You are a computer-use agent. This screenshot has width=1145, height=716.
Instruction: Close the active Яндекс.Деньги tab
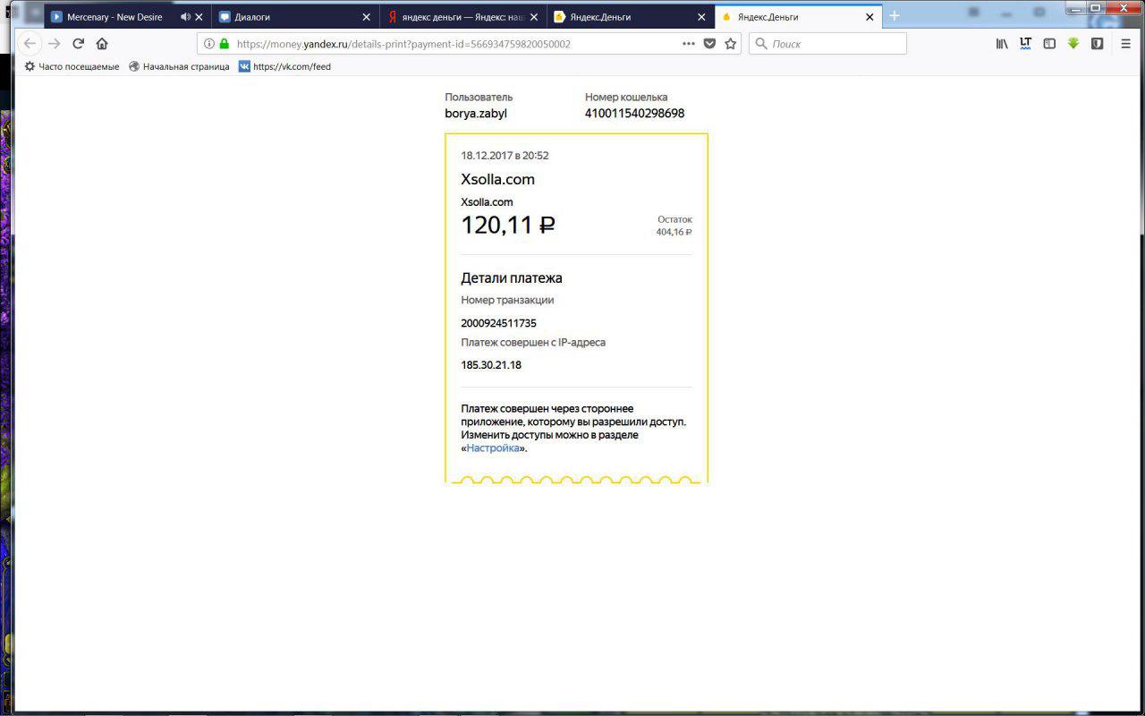coord(869,17)
